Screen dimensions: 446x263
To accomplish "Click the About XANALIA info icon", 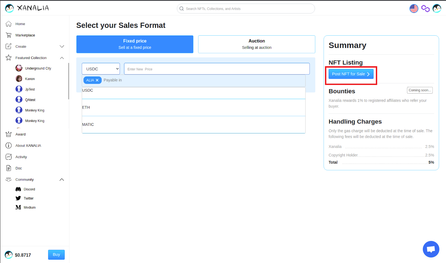I will tap(9, 146).
